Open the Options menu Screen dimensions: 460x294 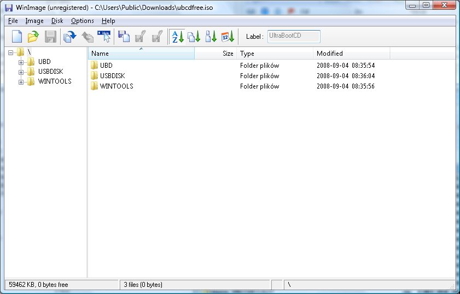[x=83, y=21]
